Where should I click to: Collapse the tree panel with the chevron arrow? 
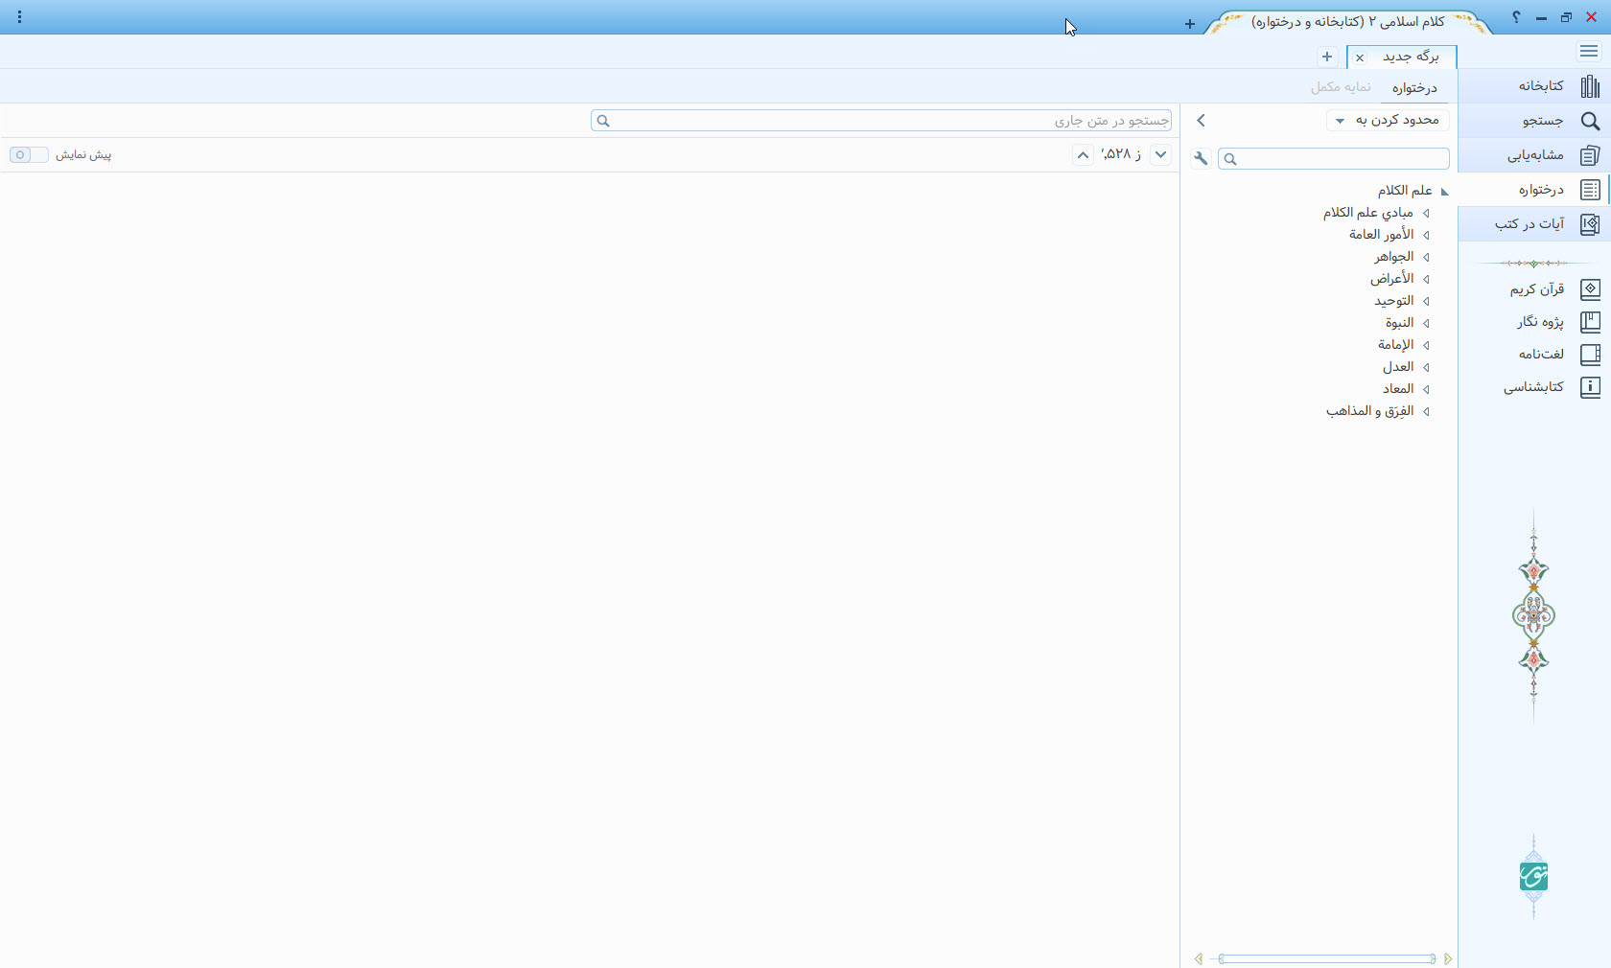[x=1201, y=121]
